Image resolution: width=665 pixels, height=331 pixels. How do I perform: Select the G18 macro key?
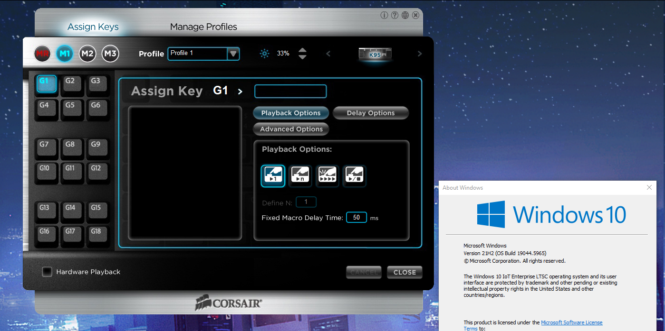tap(97, 235)
